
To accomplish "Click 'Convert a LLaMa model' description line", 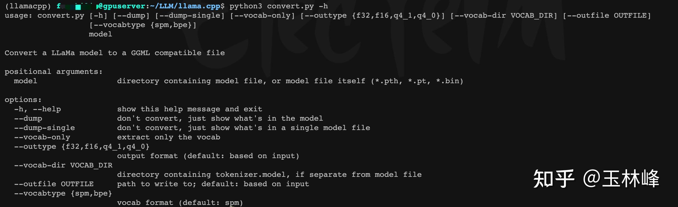I will click(x=115, y=53).
